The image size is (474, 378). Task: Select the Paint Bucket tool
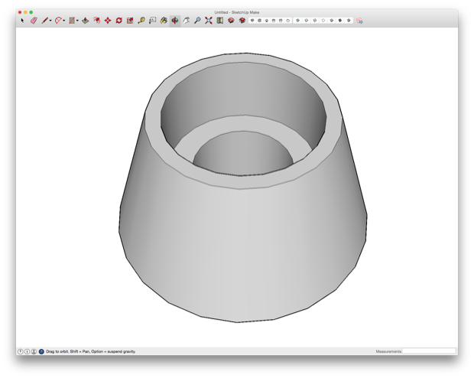[x=164, y=21]
